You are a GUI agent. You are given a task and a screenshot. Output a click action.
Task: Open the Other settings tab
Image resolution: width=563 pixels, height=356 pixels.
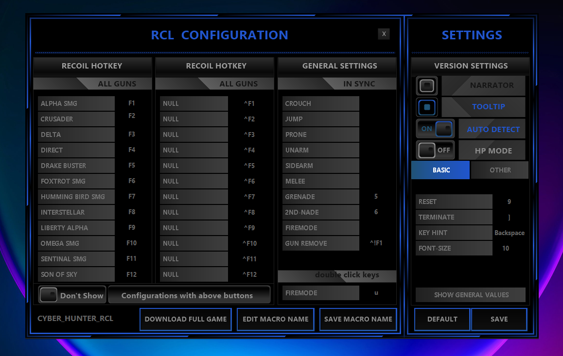point(500,170)
